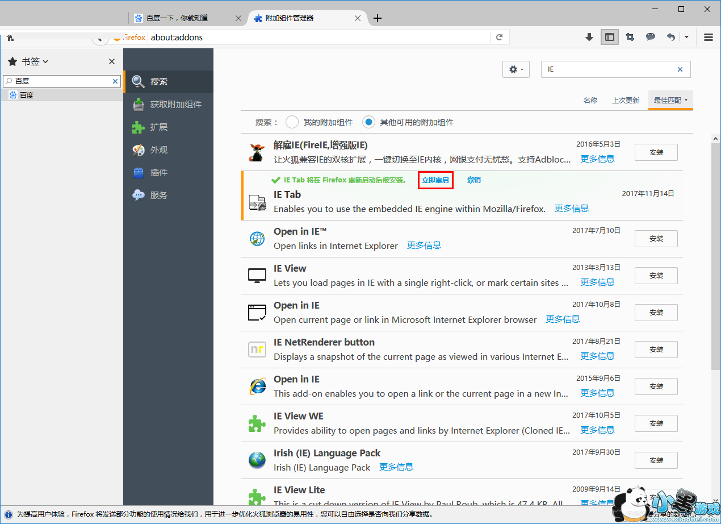This screenshot has height=524, width=721.
Task: Click the Irish Language Pack globe icon
Action: click(x=257, y=460)
